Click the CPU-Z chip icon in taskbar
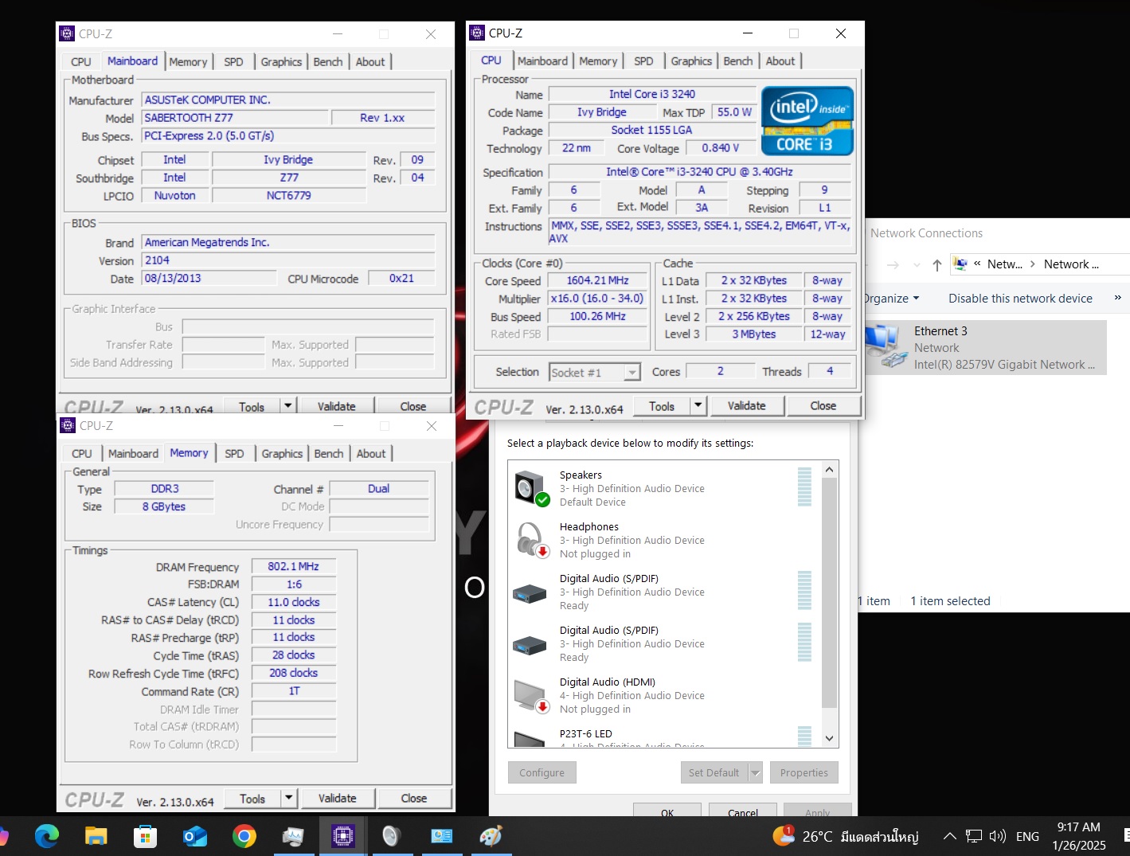Screen dimensions: 1130x856 (343, 836)
